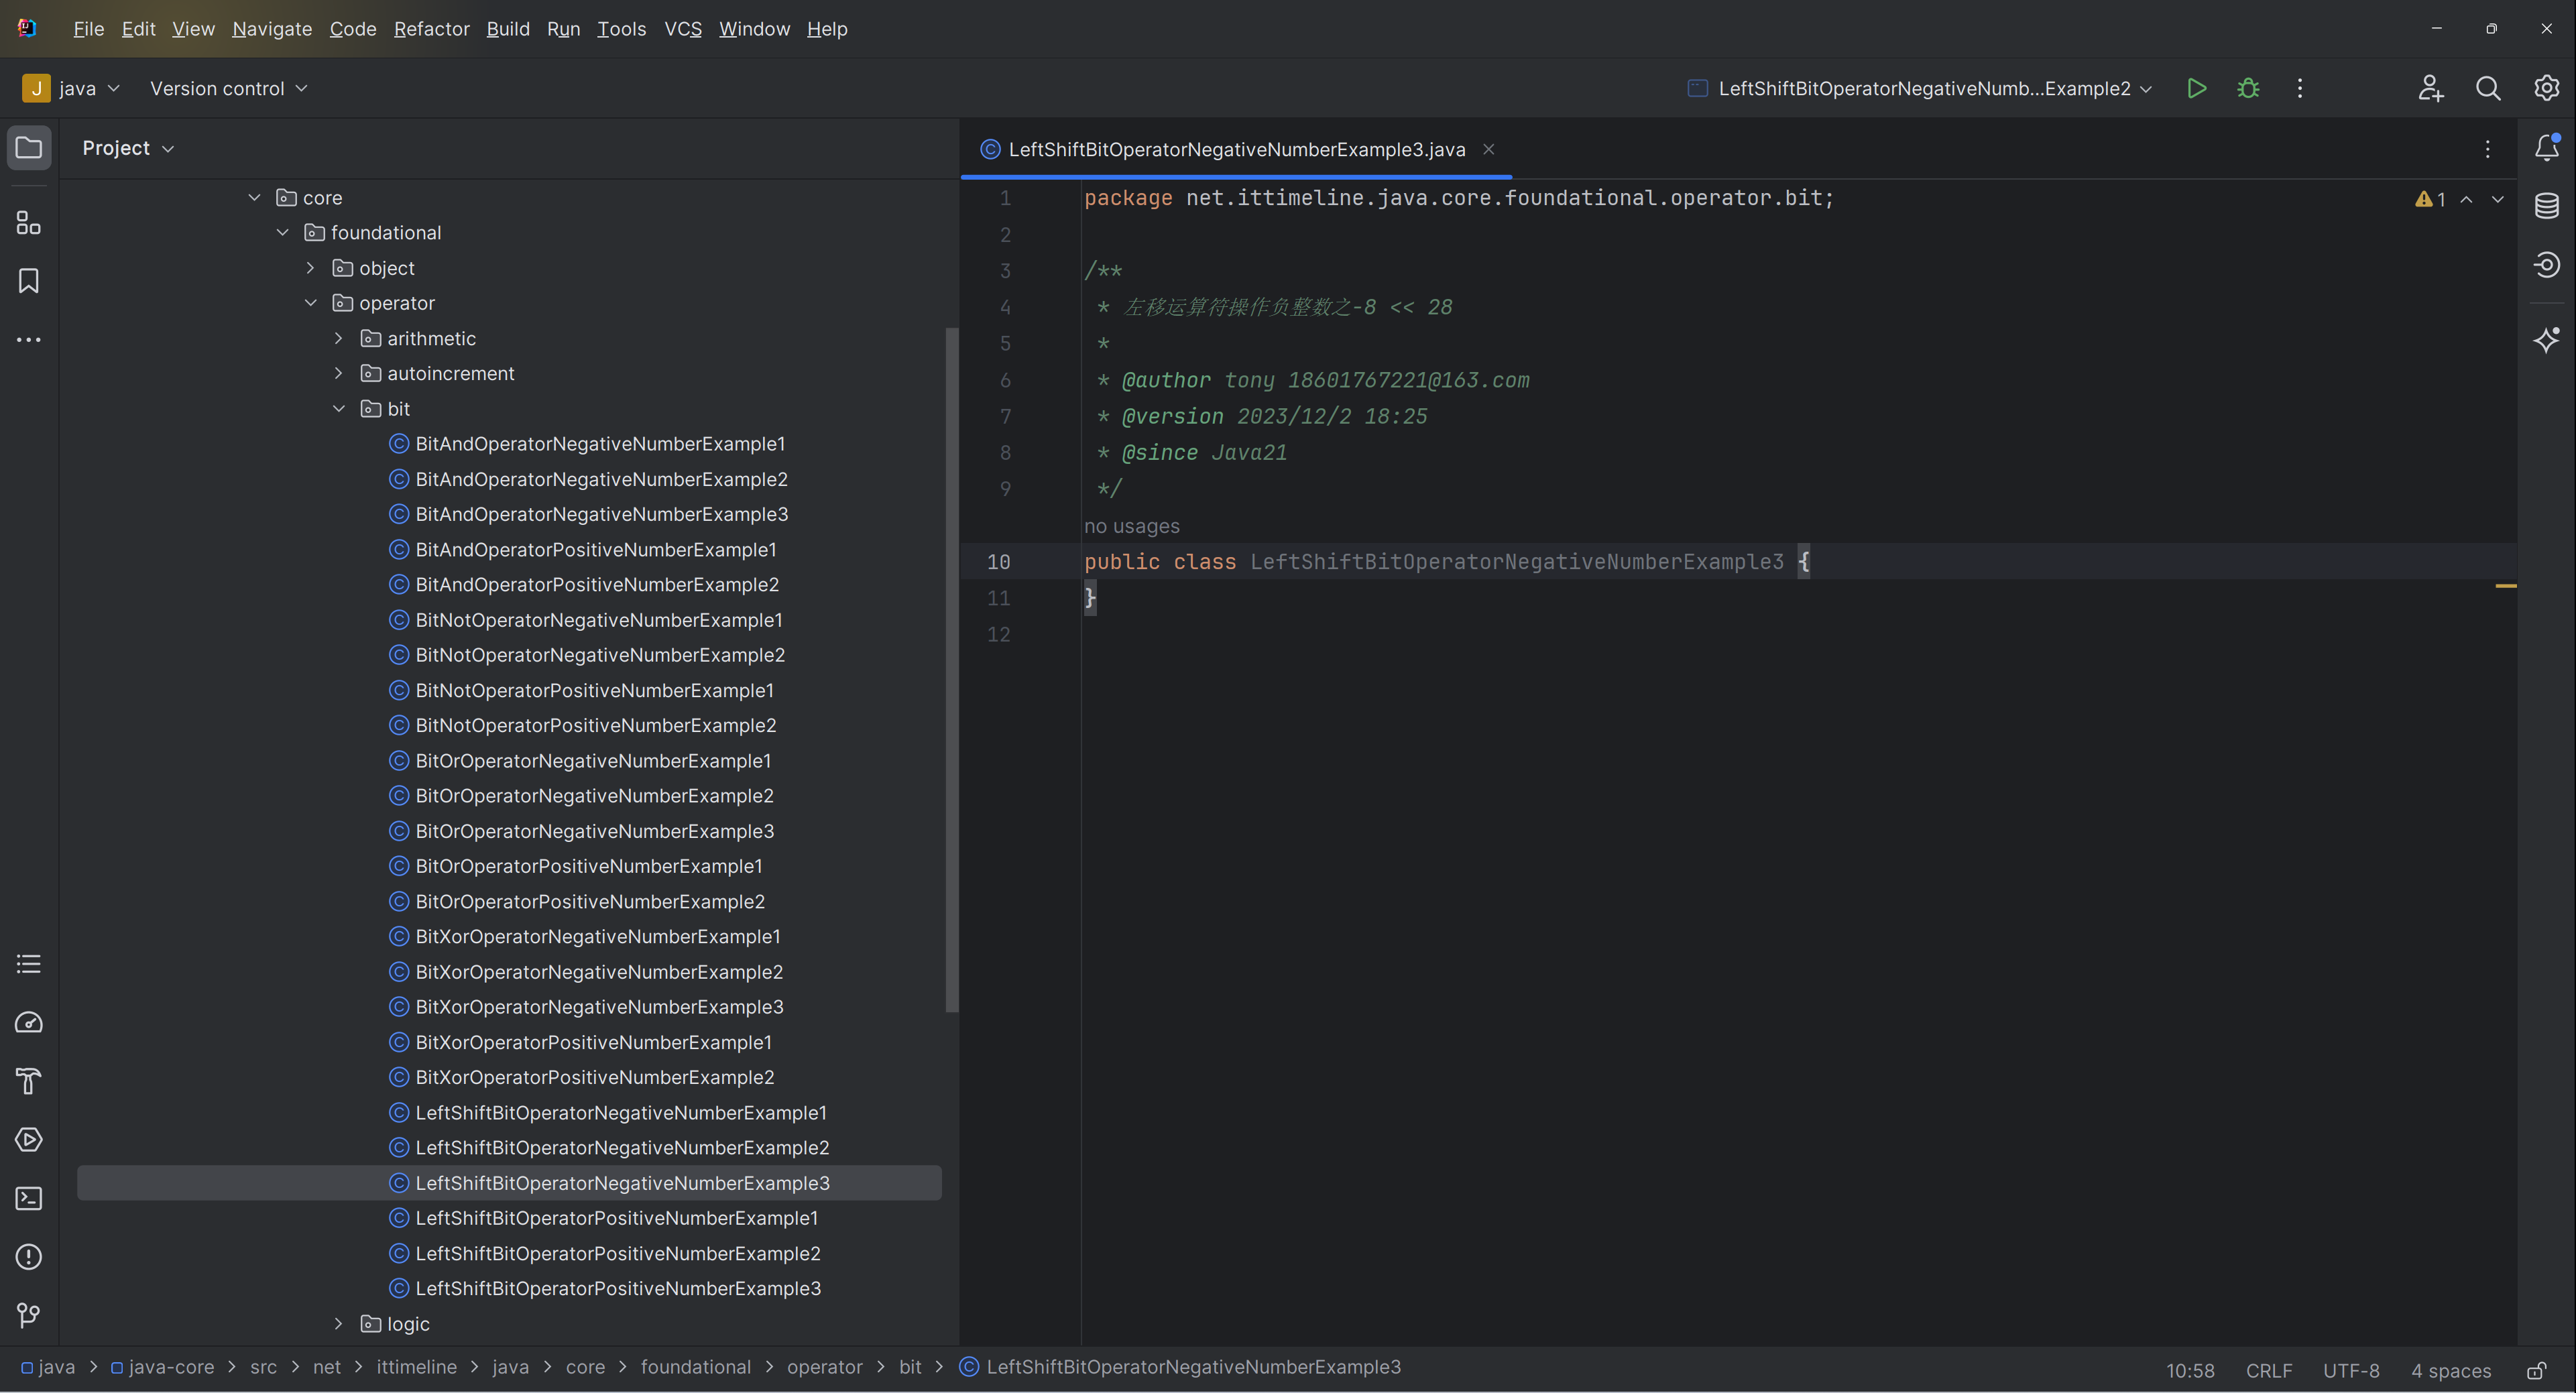Open Code With Me user icon
The height and width of the screenshot is (1393, 2576).
coord(2431,88)
